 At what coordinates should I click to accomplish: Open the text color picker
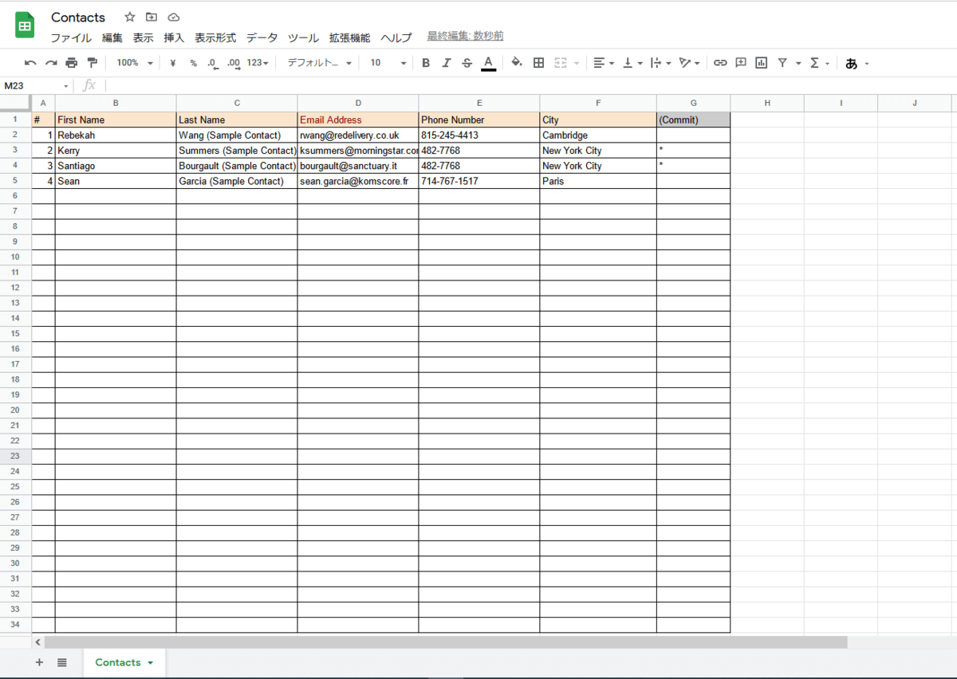point(489,63)
